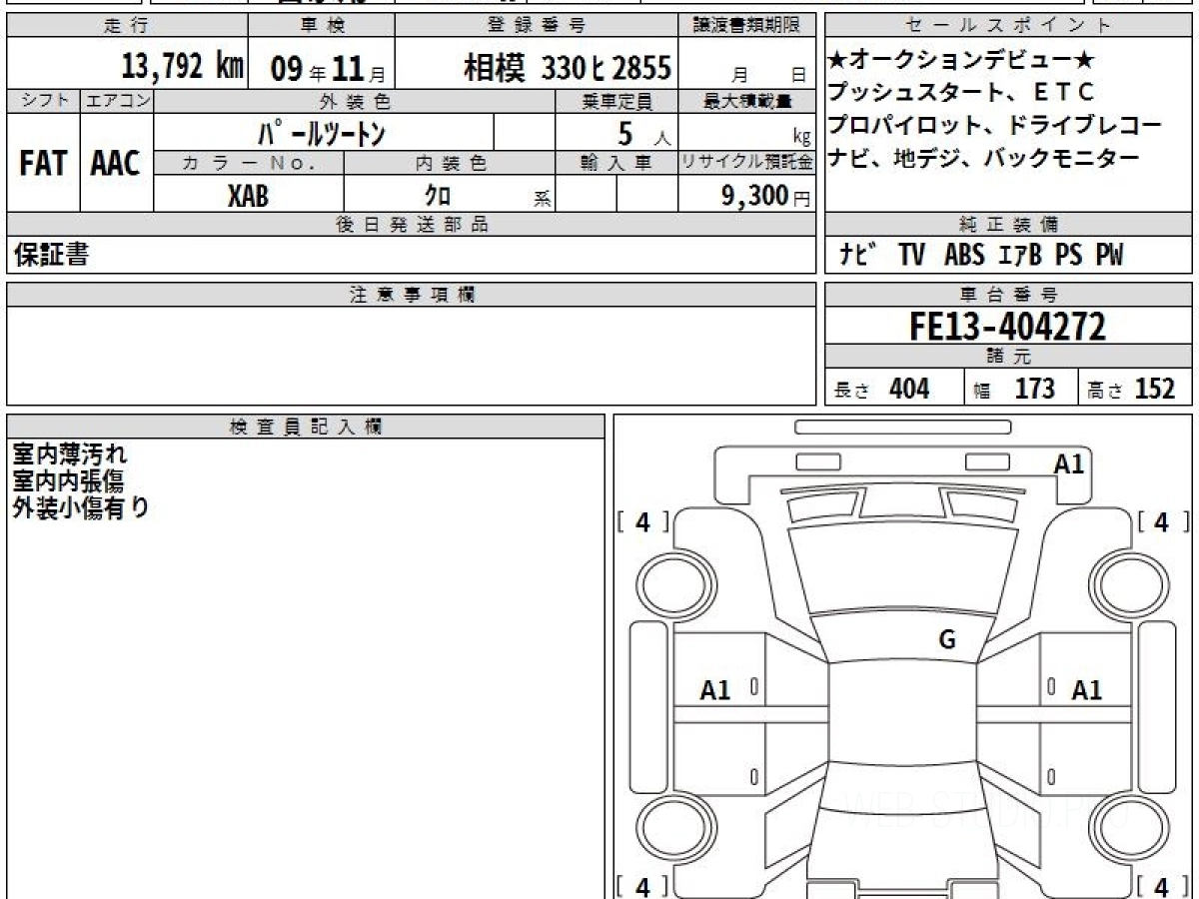Image resolution: width=1199 pixels, height=899 pixels.
Task: Click the リサイクル預託金 header
Action: (x=747, y=163)
